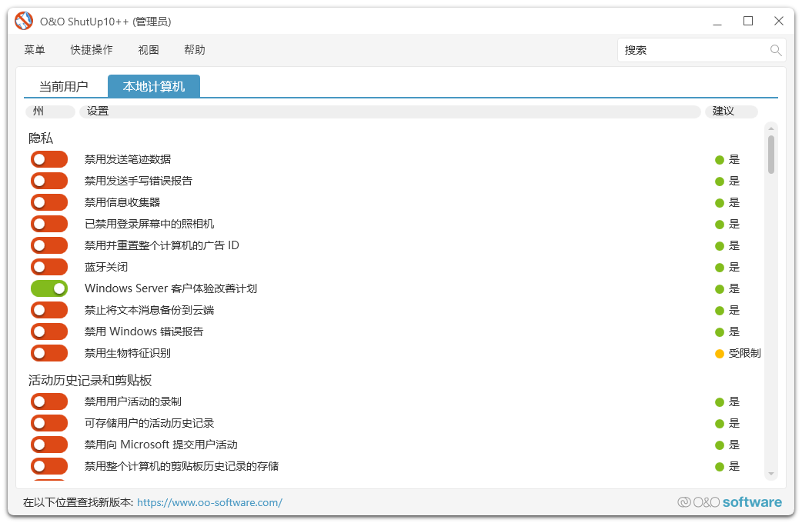The width and height of the screenshot is (802, 523).
Task: Click the O&O software logo in footer
Action: pyautogui.click(x=729, y=502)
